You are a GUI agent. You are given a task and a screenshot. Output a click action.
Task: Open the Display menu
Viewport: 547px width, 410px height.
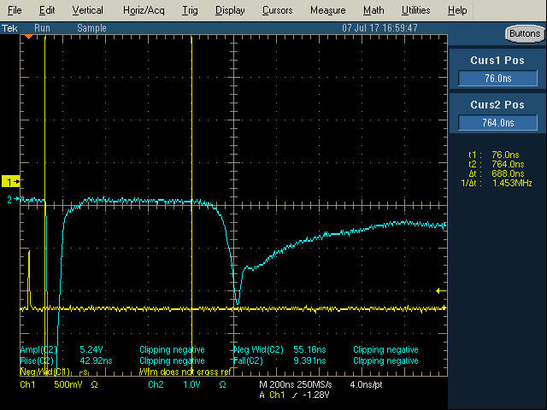coord(230,10)
